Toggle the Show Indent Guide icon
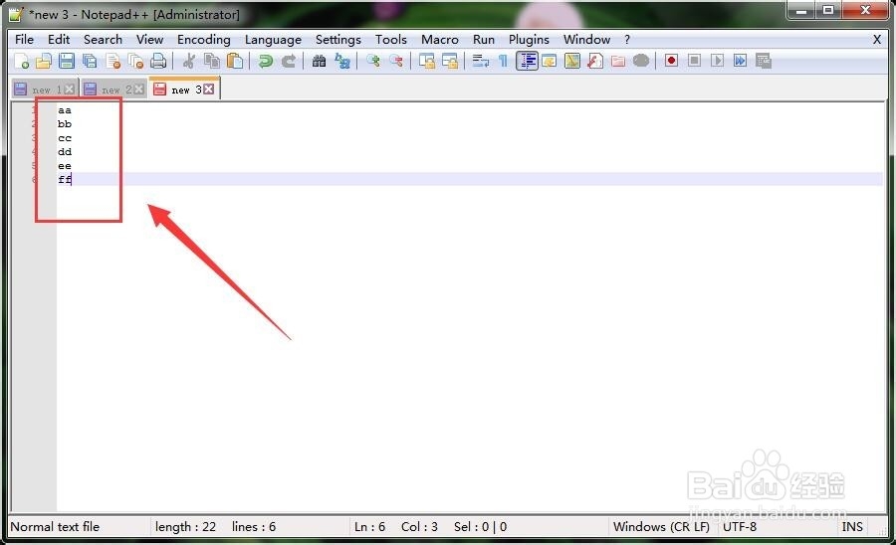 pos(527,61)
